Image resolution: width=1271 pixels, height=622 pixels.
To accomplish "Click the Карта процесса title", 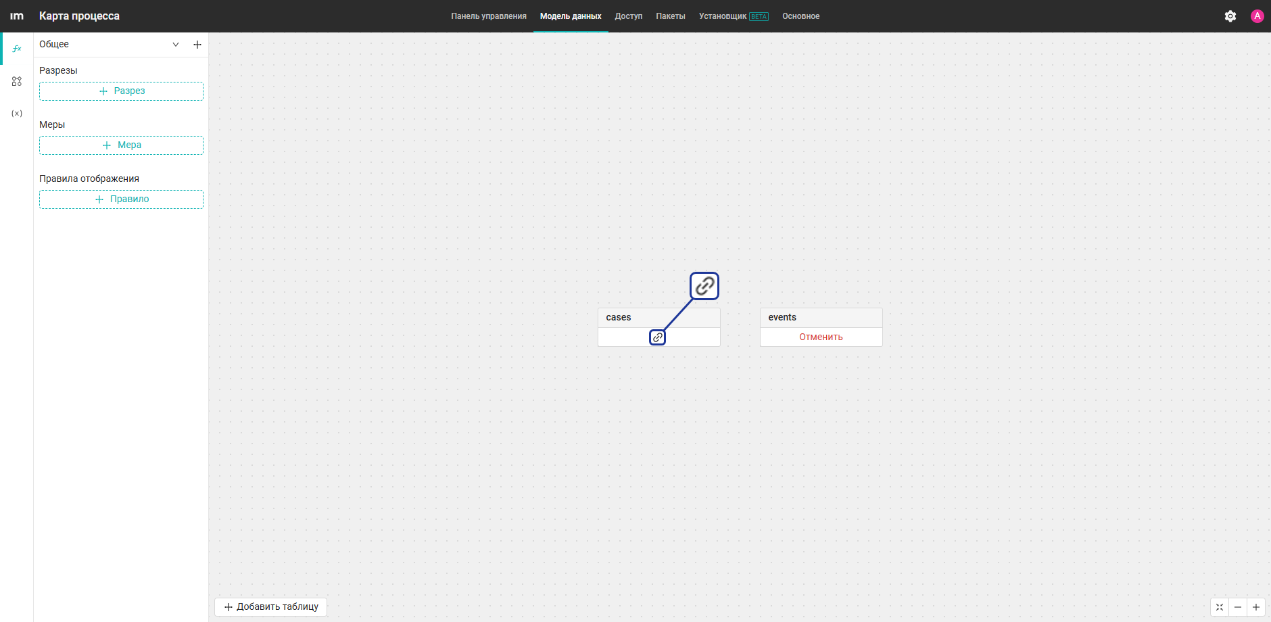I will pyautogui.click(x=79, y=16).
